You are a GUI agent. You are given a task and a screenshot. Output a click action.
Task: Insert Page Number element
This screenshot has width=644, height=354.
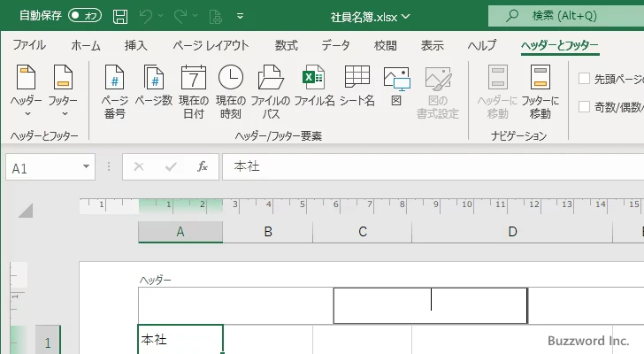coord(115,92)
